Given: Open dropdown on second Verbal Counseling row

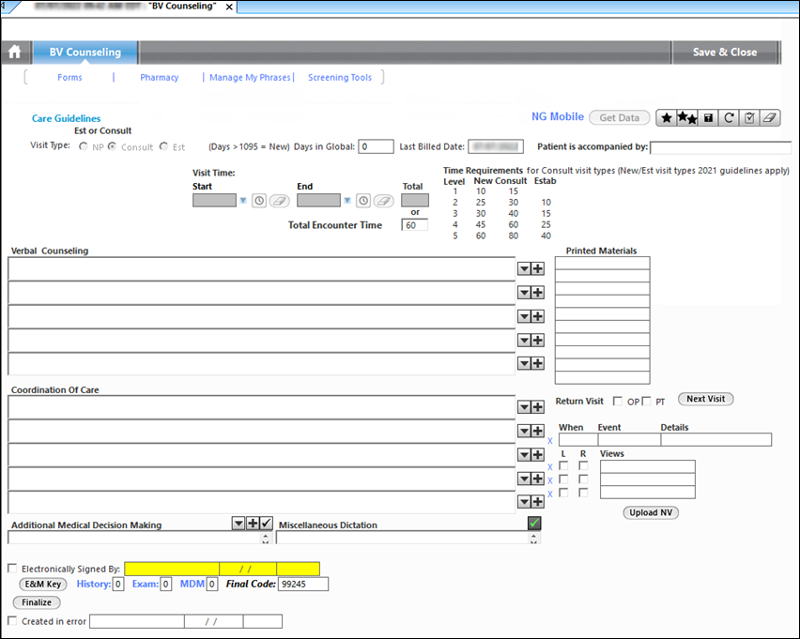Looking at the screenshot, I should 524,293.
